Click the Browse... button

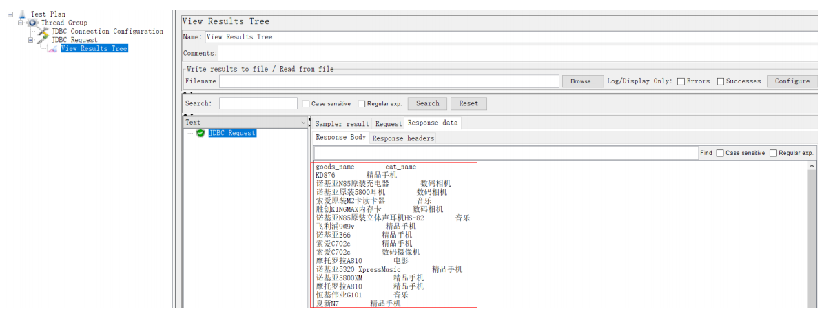click(x=583, y=81)
